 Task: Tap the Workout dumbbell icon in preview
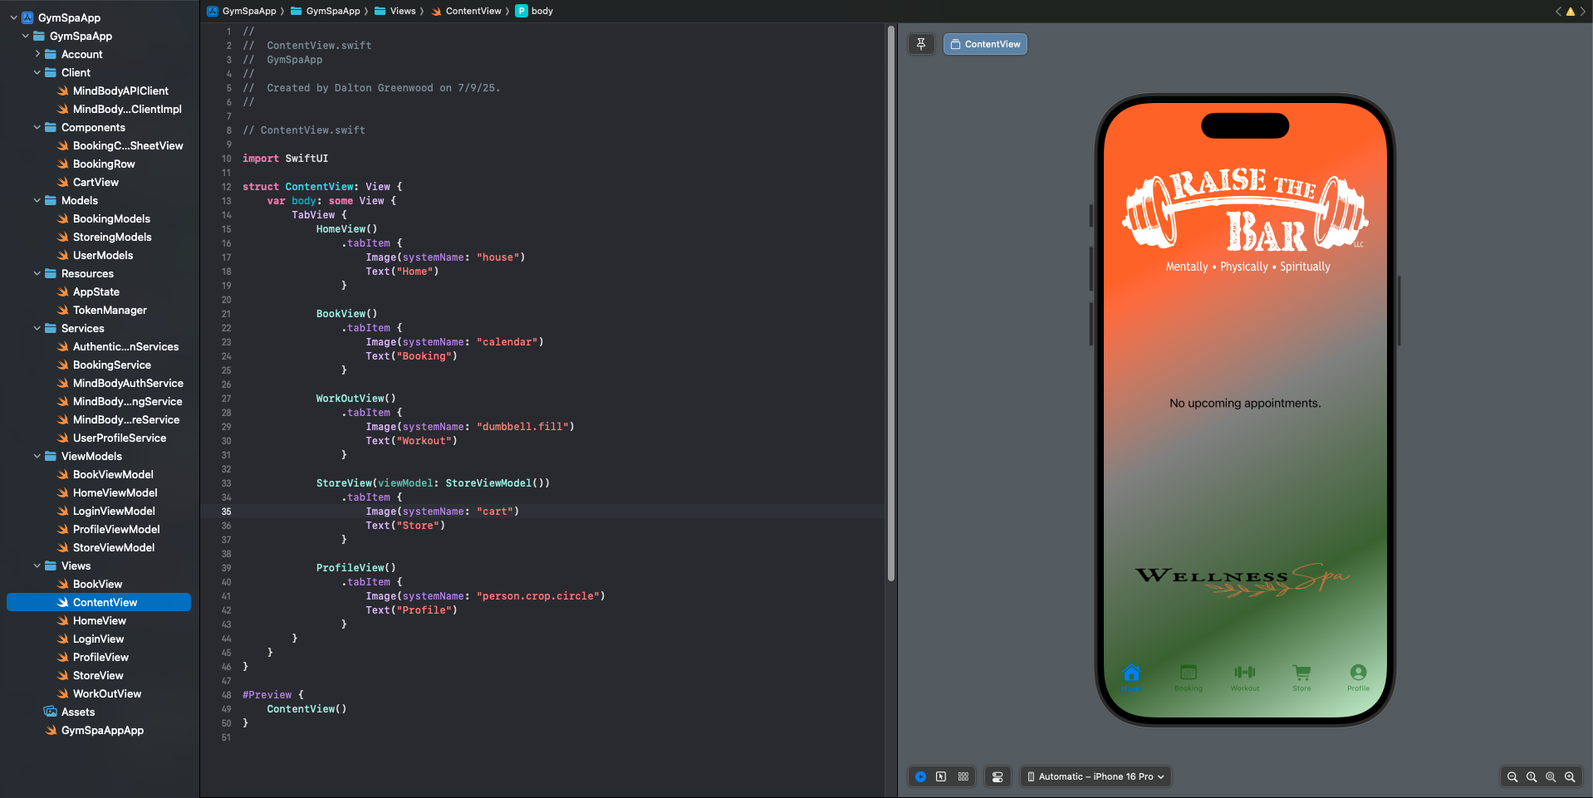point(1245,673)
